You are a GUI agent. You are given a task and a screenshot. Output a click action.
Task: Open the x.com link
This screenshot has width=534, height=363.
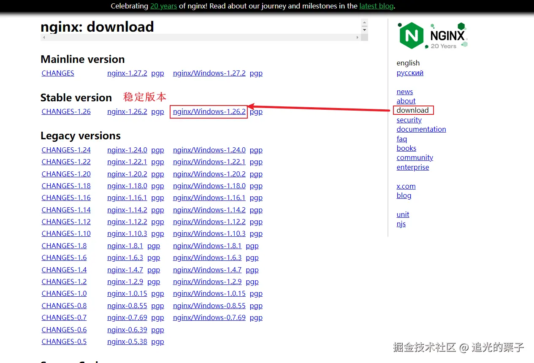pos(406,186)
